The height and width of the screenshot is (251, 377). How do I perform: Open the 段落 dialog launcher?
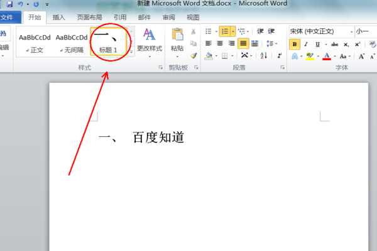pos(283,68)
